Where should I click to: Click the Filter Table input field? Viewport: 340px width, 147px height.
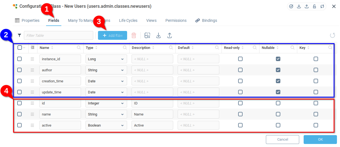(59, 35)
